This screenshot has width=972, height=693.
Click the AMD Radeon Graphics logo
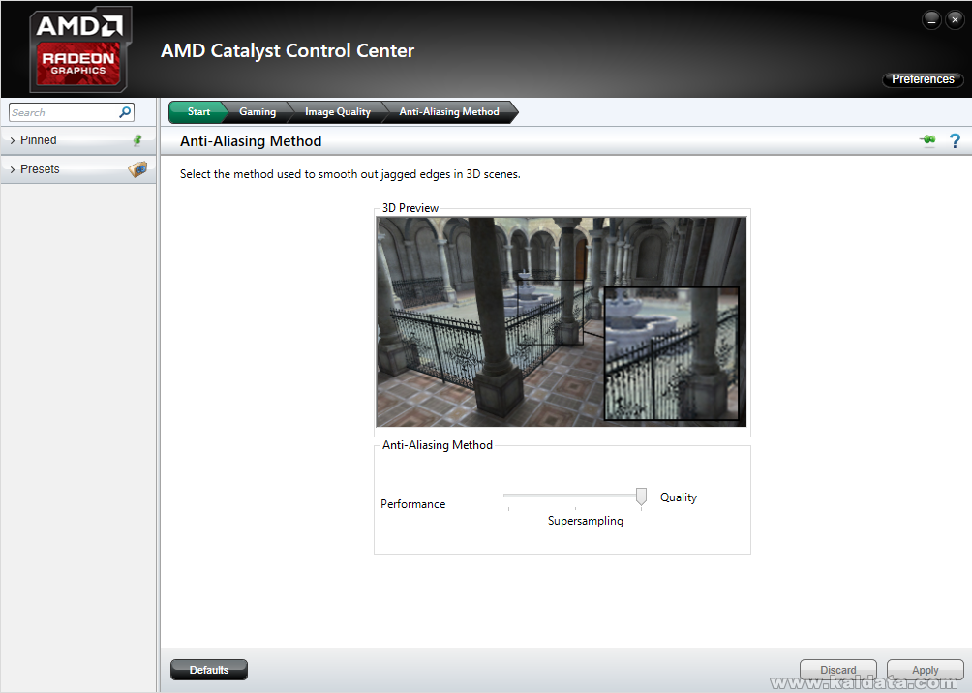[x=80, y=49]
